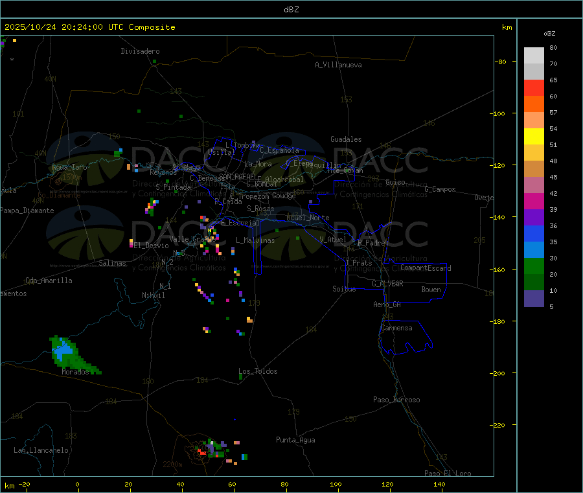Click the Salinas location label
The width and height of the screenshot is (583, 493).
112,263
